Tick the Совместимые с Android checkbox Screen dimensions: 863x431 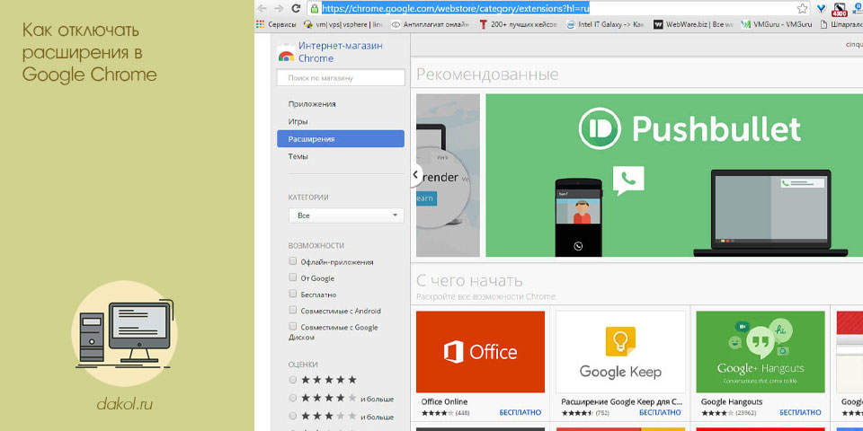[293, 310]
